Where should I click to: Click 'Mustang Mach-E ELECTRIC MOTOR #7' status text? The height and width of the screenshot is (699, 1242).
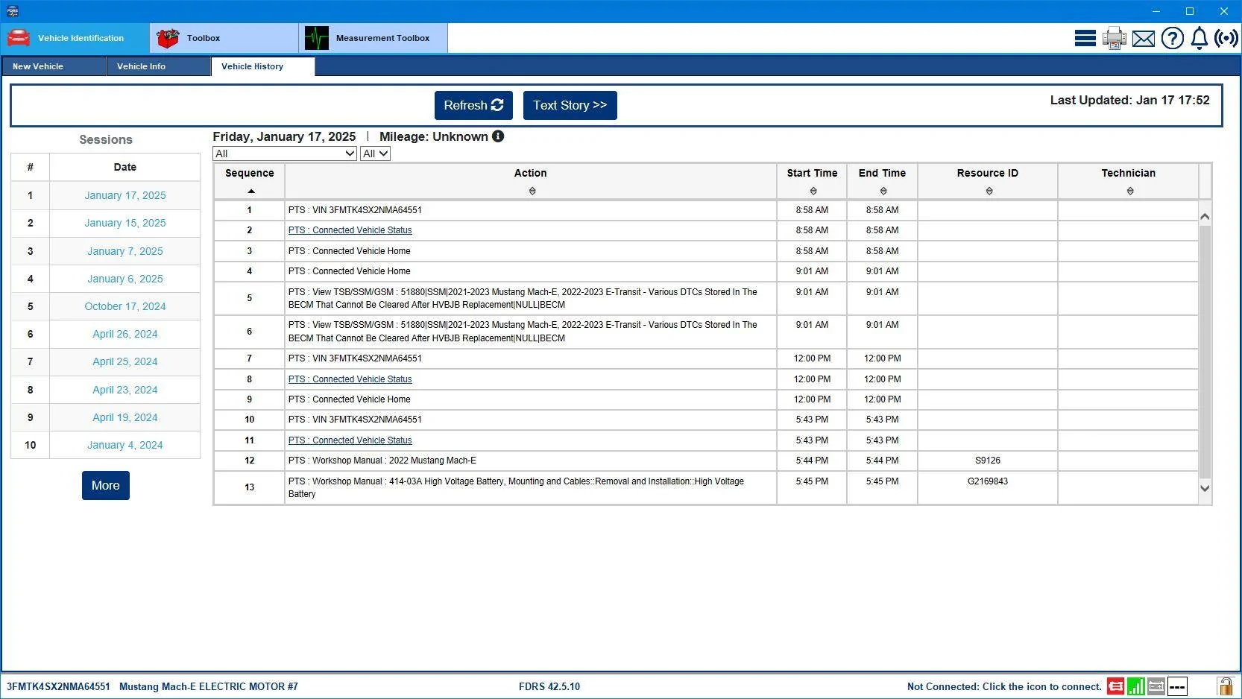pos(209,686)
